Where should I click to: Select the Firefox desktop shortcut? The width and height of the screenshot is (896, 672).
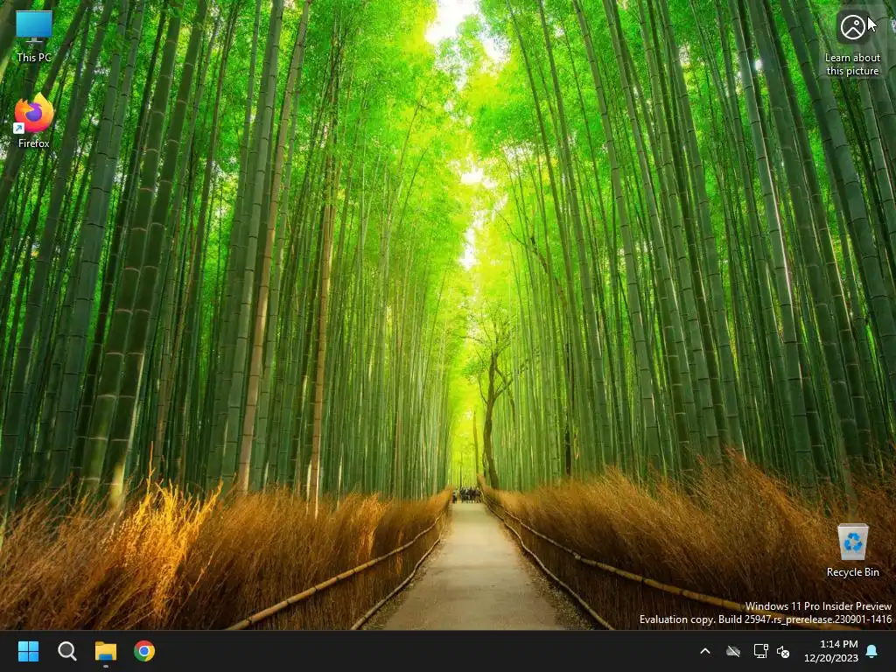(34, 121)
